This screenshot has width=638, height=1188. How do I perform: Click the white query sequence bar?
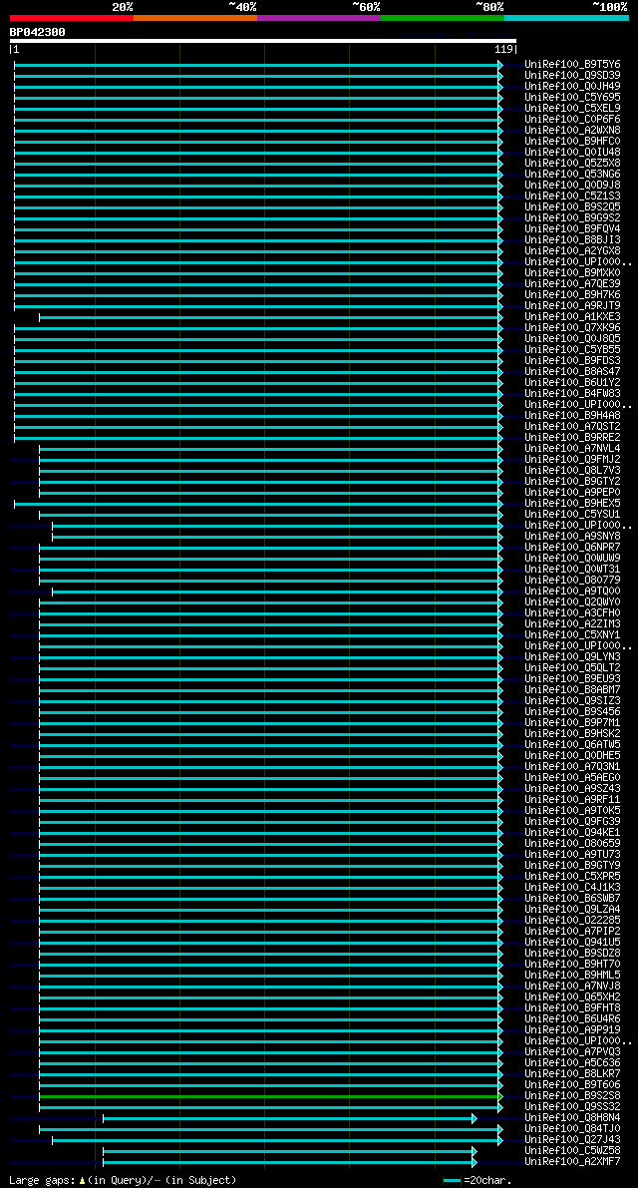click(262, 41)
